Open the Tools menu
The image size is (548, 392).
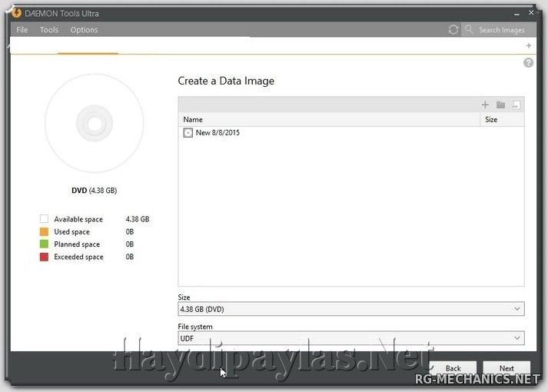click(x=49, y=30)
